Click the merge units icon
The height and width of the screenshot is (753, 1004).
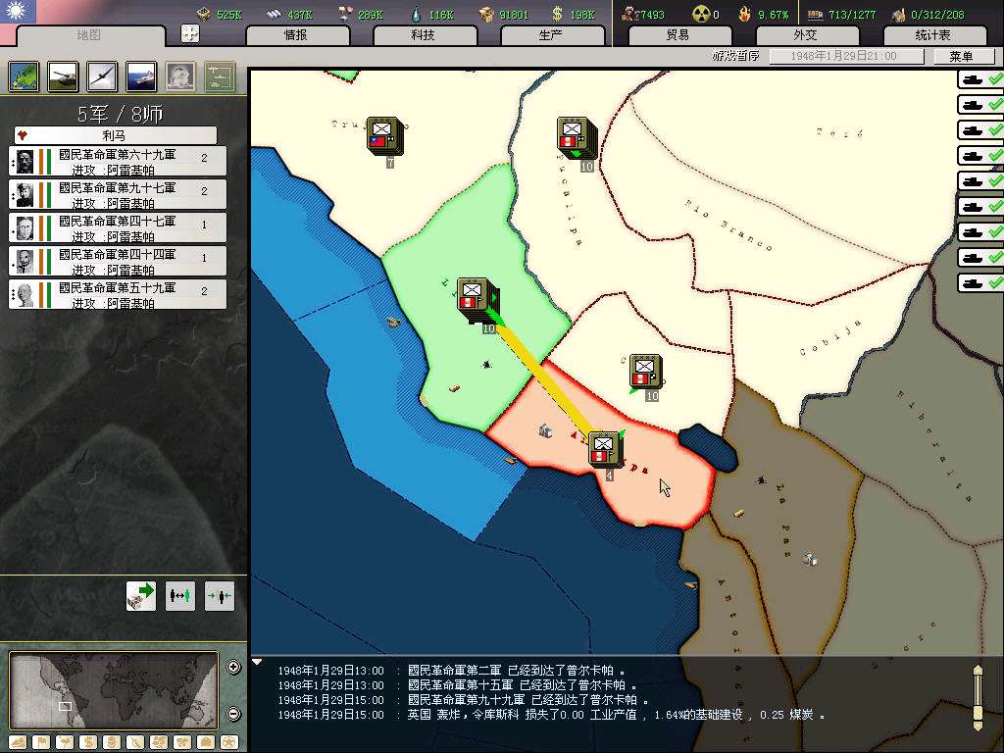[x=220, y=595]
